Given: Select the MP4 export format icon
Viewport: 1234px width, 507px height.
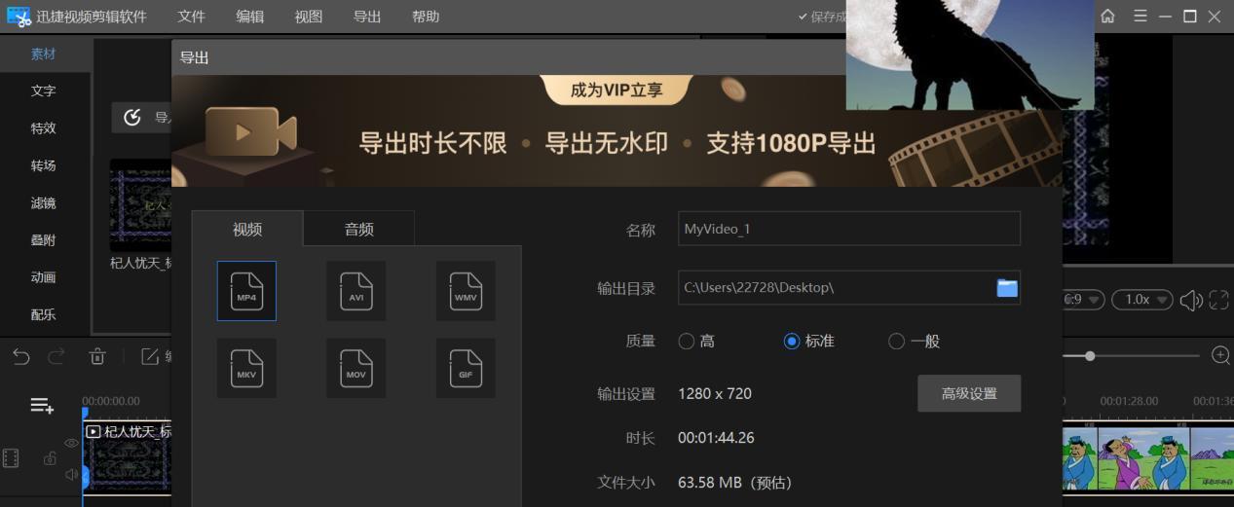Looking at the screenshot, I should coord(246,290).
